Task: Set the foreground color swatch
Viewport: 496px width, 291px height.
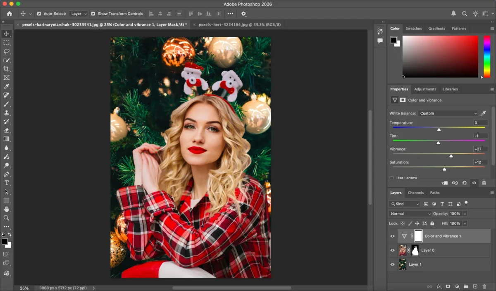Action: click(5, 241)
